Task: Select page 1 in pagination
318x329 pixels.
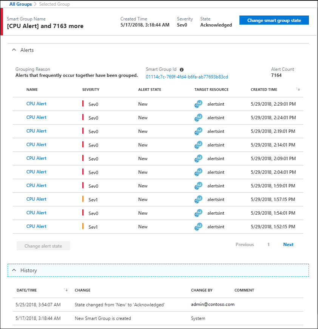Action: point(269,245)
